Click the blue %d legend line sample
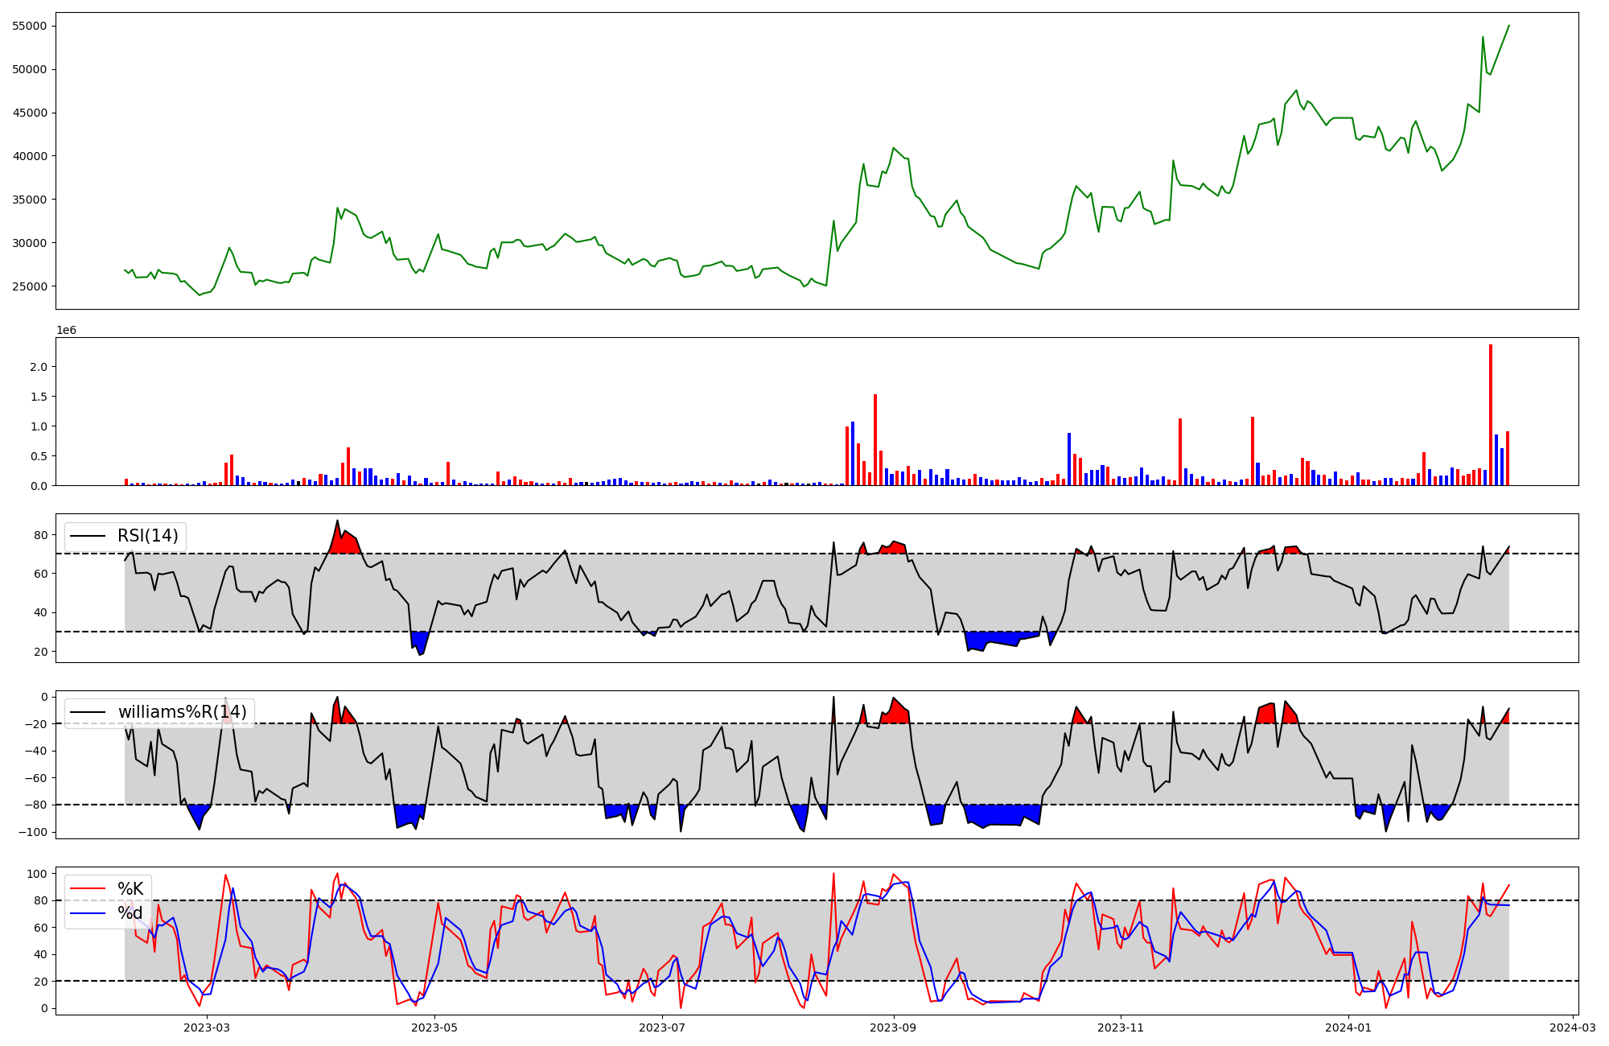This screenshot has height=1046, width=1609. (88, 913)
